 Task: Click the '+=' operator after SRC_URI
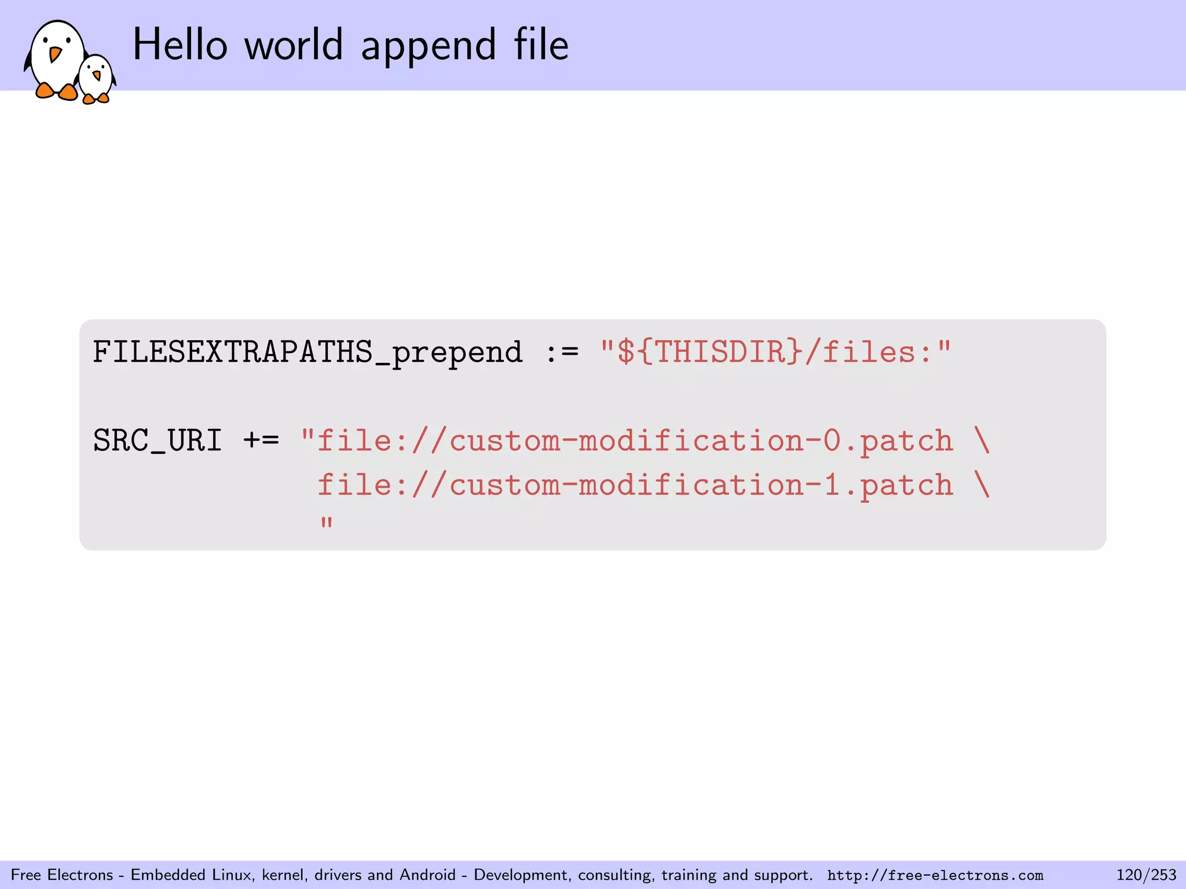[x=261, y=441]
